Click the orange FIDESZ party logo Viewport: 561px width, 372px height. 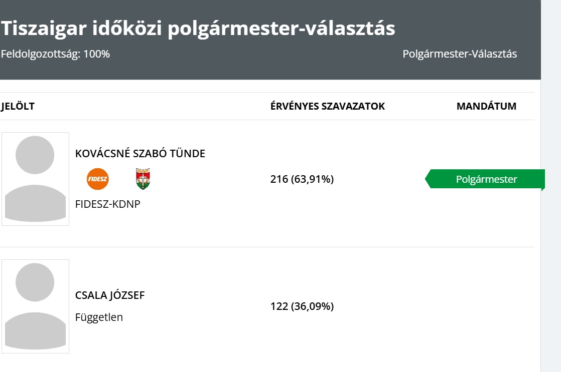[x=98, y=179]
